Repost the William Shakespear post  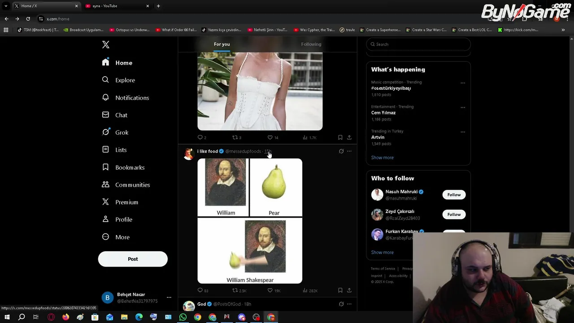click(239, 290)
